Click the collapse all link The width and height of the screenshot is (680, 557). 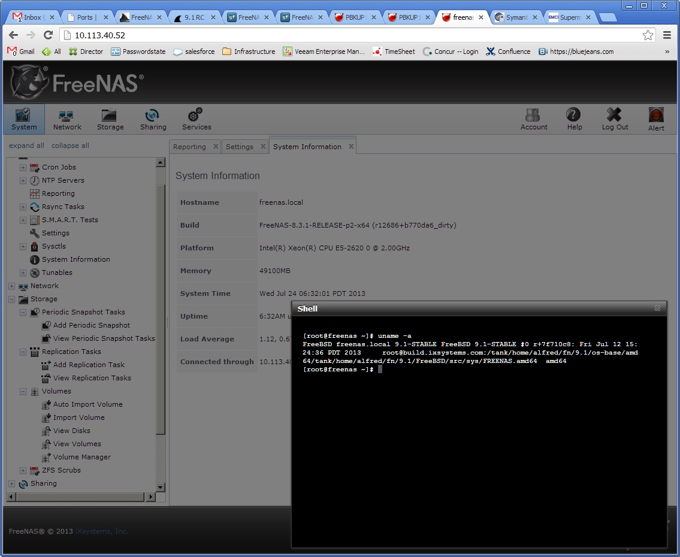(70, 146)
